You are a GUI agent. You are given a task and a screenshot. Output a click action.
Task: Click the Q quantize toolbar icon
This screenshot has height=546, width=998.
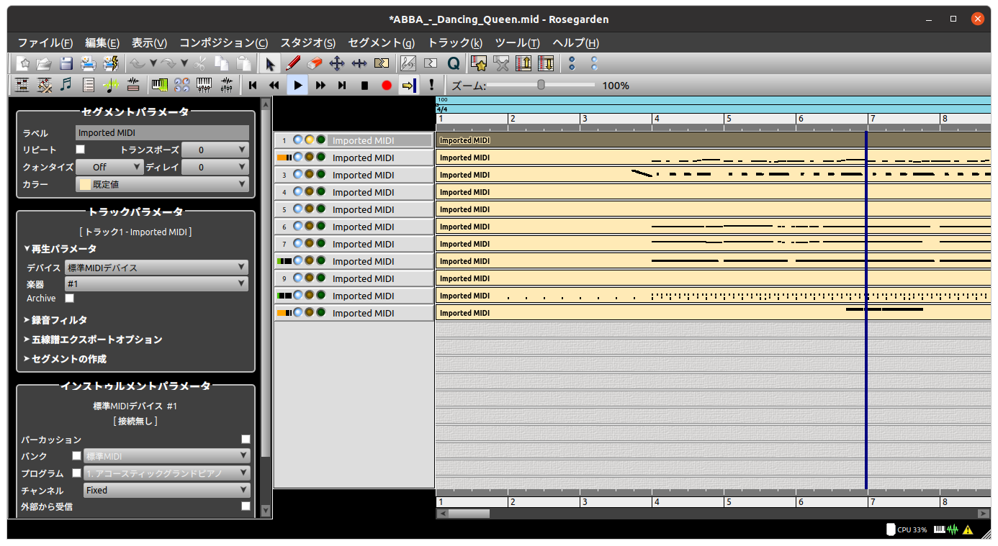coord(453,63)
